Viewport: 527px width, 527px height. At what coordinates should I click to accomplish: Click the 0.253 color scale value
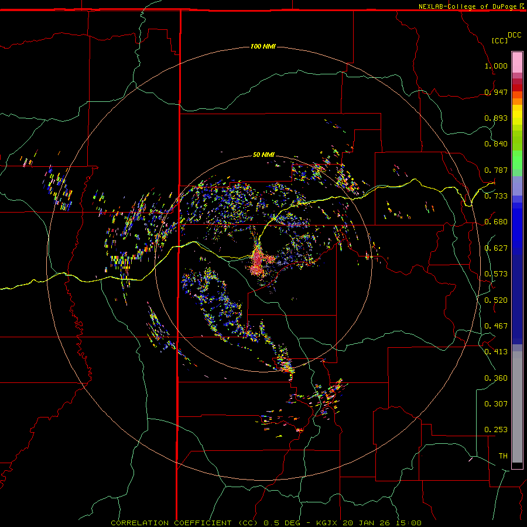496,430
